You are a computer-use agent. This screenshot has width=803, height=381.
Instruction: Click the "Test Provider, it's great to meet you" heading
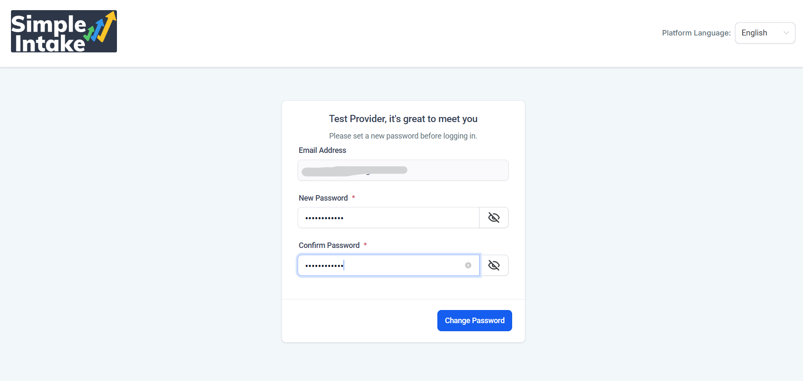pyautogui.click(x=403, y=119)
